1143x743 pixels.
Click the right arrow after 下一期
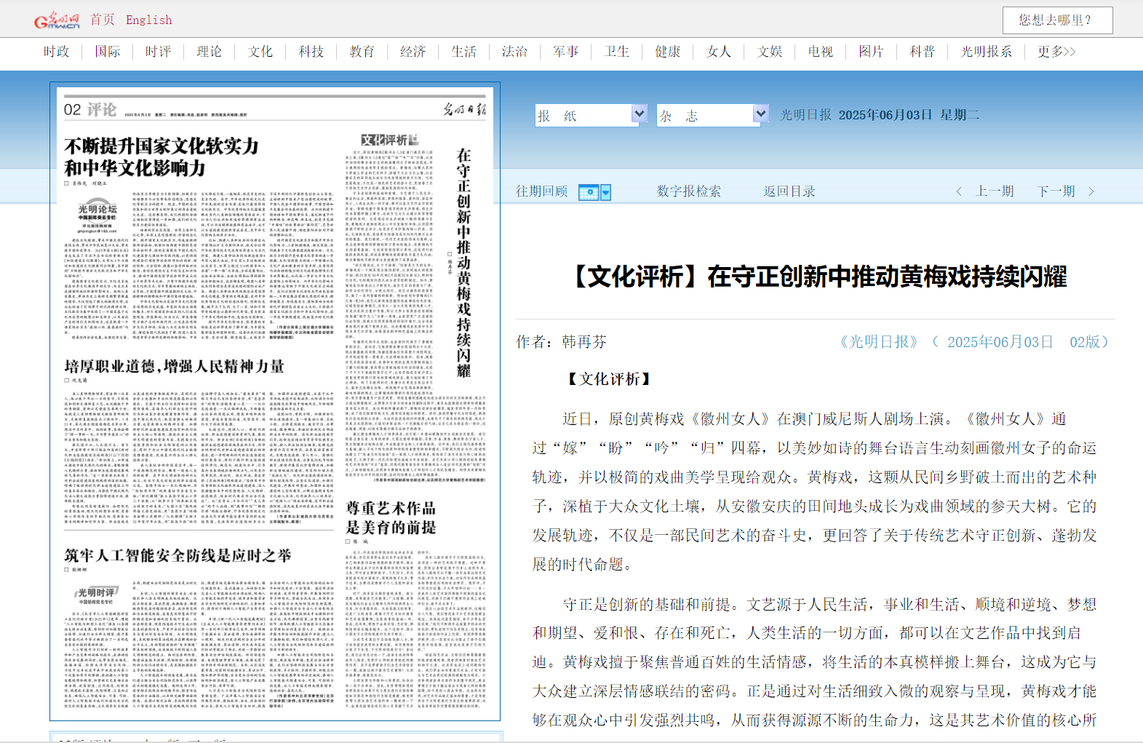coord(1091,191)
